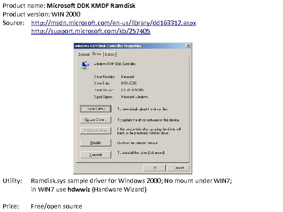Click the text about viewing driver file details
This screenshot has height=212, width=283.
pos(143,109)
